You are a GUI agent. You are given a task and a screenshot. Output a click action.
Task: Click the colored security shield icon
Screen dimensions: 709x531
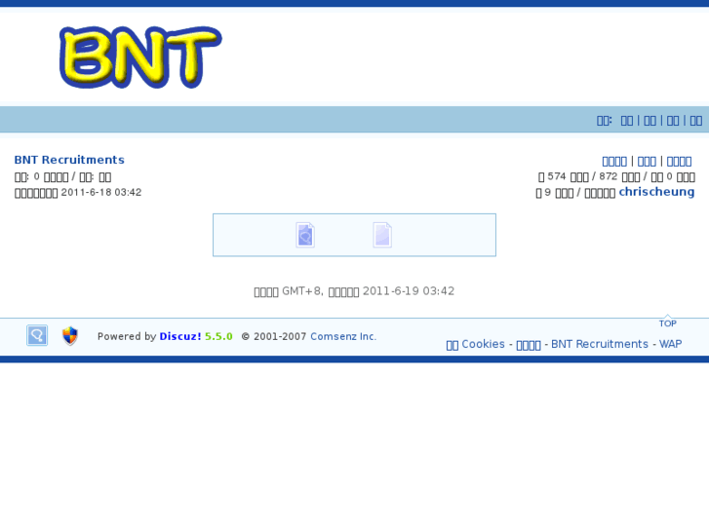pyautogui.click(x=70, y=336)
